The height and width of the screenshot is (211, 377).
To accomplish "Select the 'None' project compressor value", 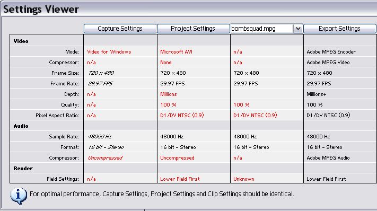I will [x=166, y=63].
